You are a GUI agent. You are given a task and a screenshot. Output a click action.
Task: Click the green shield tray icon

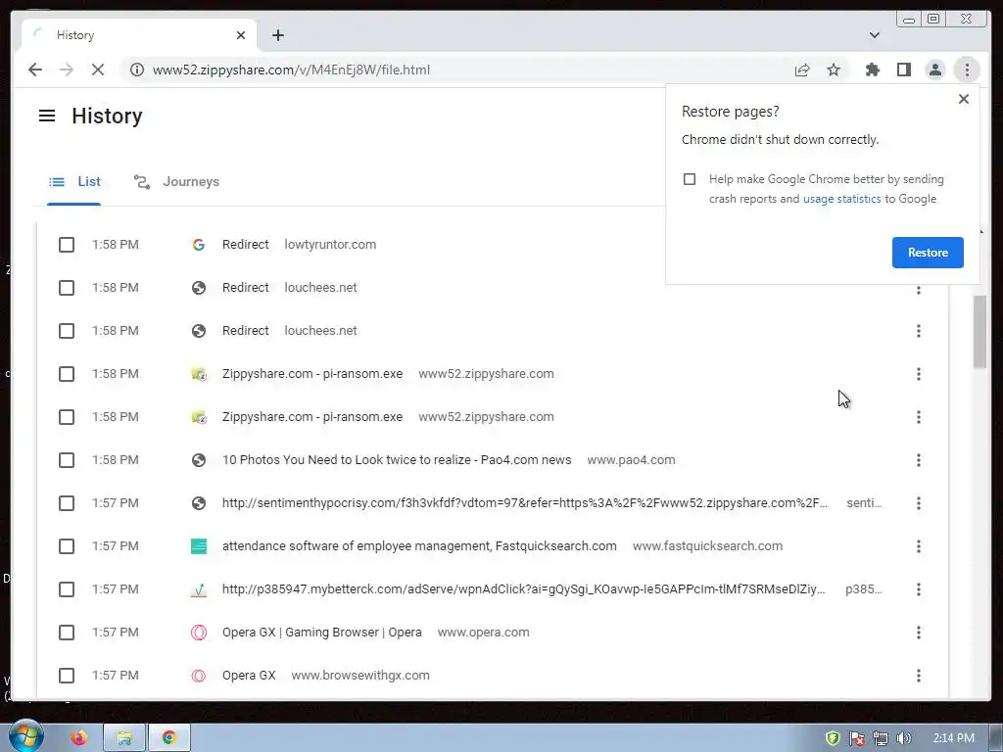833,738
